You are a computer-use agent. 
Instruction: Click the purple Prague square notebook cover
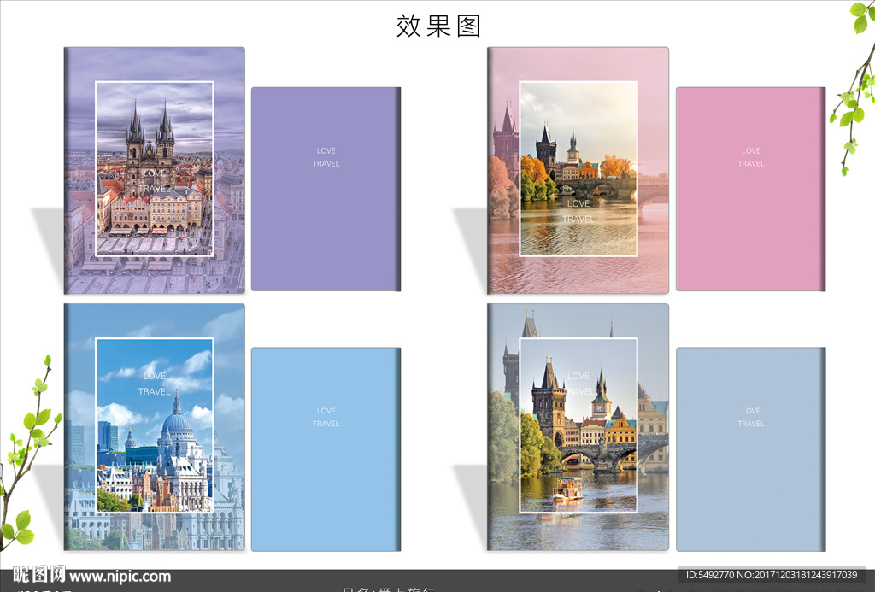click(x=155, y=170)
